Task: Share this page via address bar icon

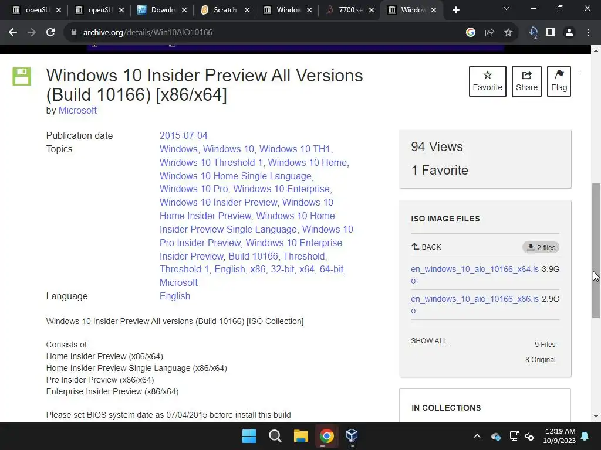Action: pyautogui.click(x=489, y=33)
